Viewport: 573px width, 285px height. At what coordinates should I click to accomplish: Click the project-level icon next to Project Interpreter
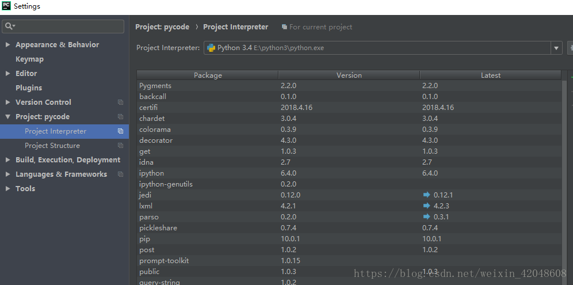120,131
